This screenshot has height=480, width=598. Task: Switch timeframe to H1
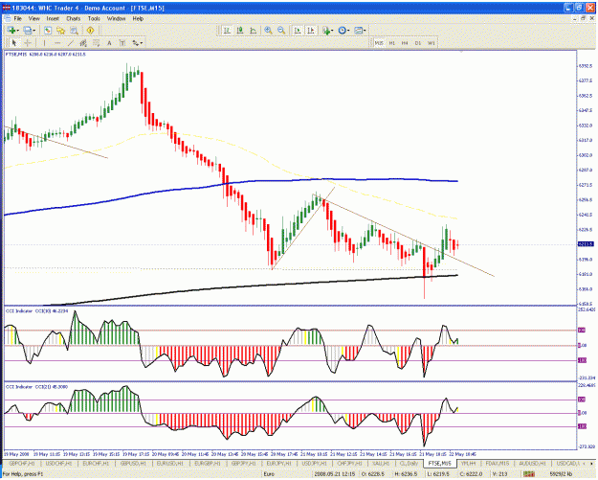pos(391,43)
